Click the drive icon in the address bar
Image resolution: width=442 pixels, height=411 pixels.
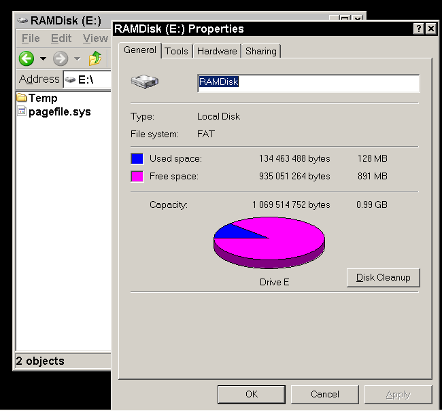coord(70,80)
